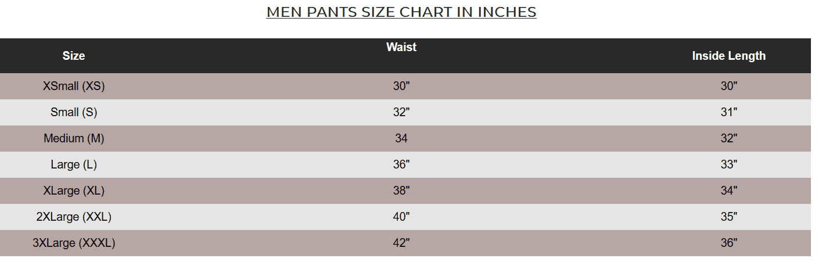Image resolution: width=833 pixels, height=280 pixels.
Task: Click the 42" waist value for 3XLarge
Action: [401, 243]
